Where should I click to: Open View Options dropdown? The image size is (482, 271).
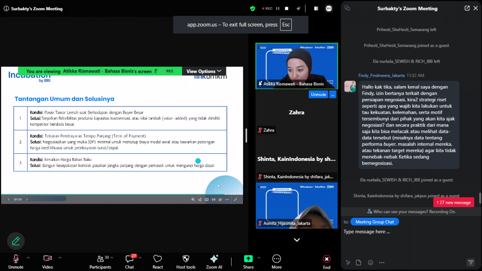pyautogui.click(x=204, y=71)
